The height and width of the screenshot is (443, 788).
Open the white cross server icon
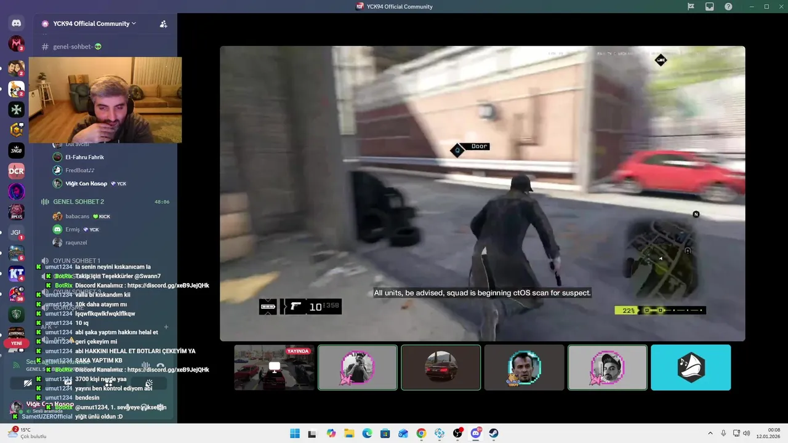click(x=16, y=109)
